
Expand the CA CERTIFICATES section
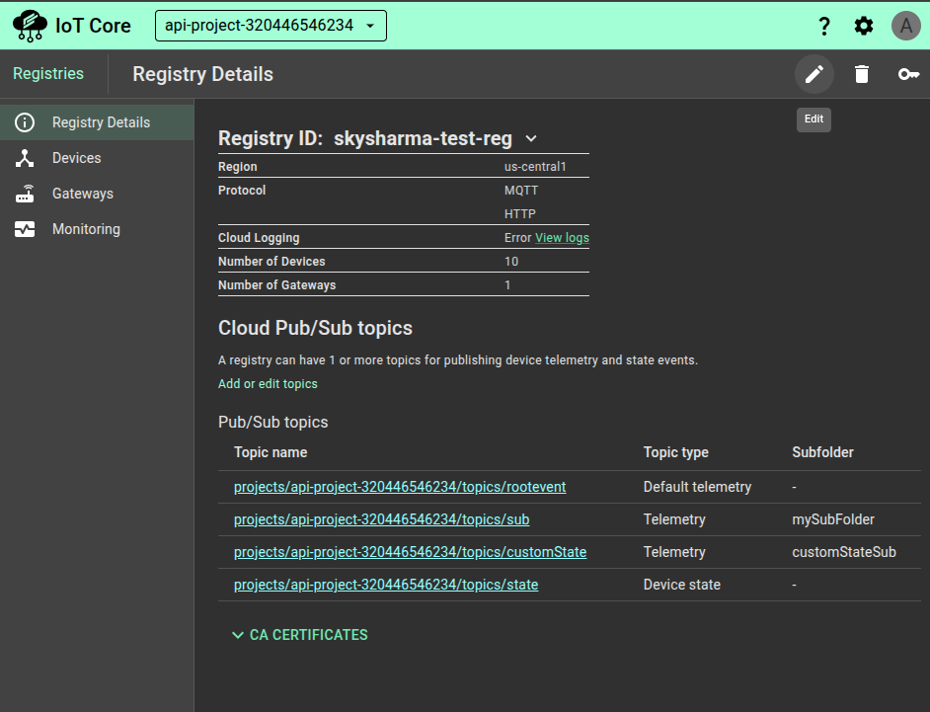299,635
